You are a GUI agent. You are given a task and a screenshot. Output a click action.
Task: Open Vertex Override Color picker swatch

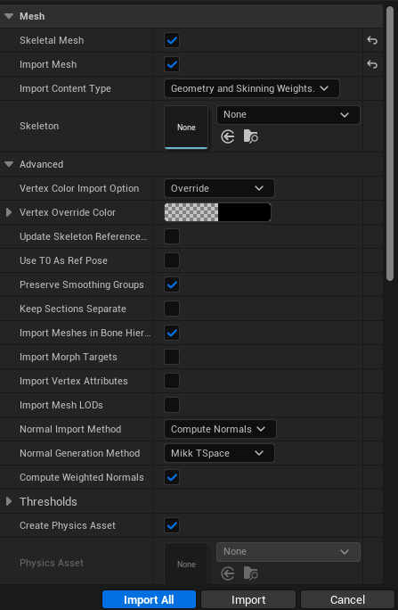click(x=217, y=212)
